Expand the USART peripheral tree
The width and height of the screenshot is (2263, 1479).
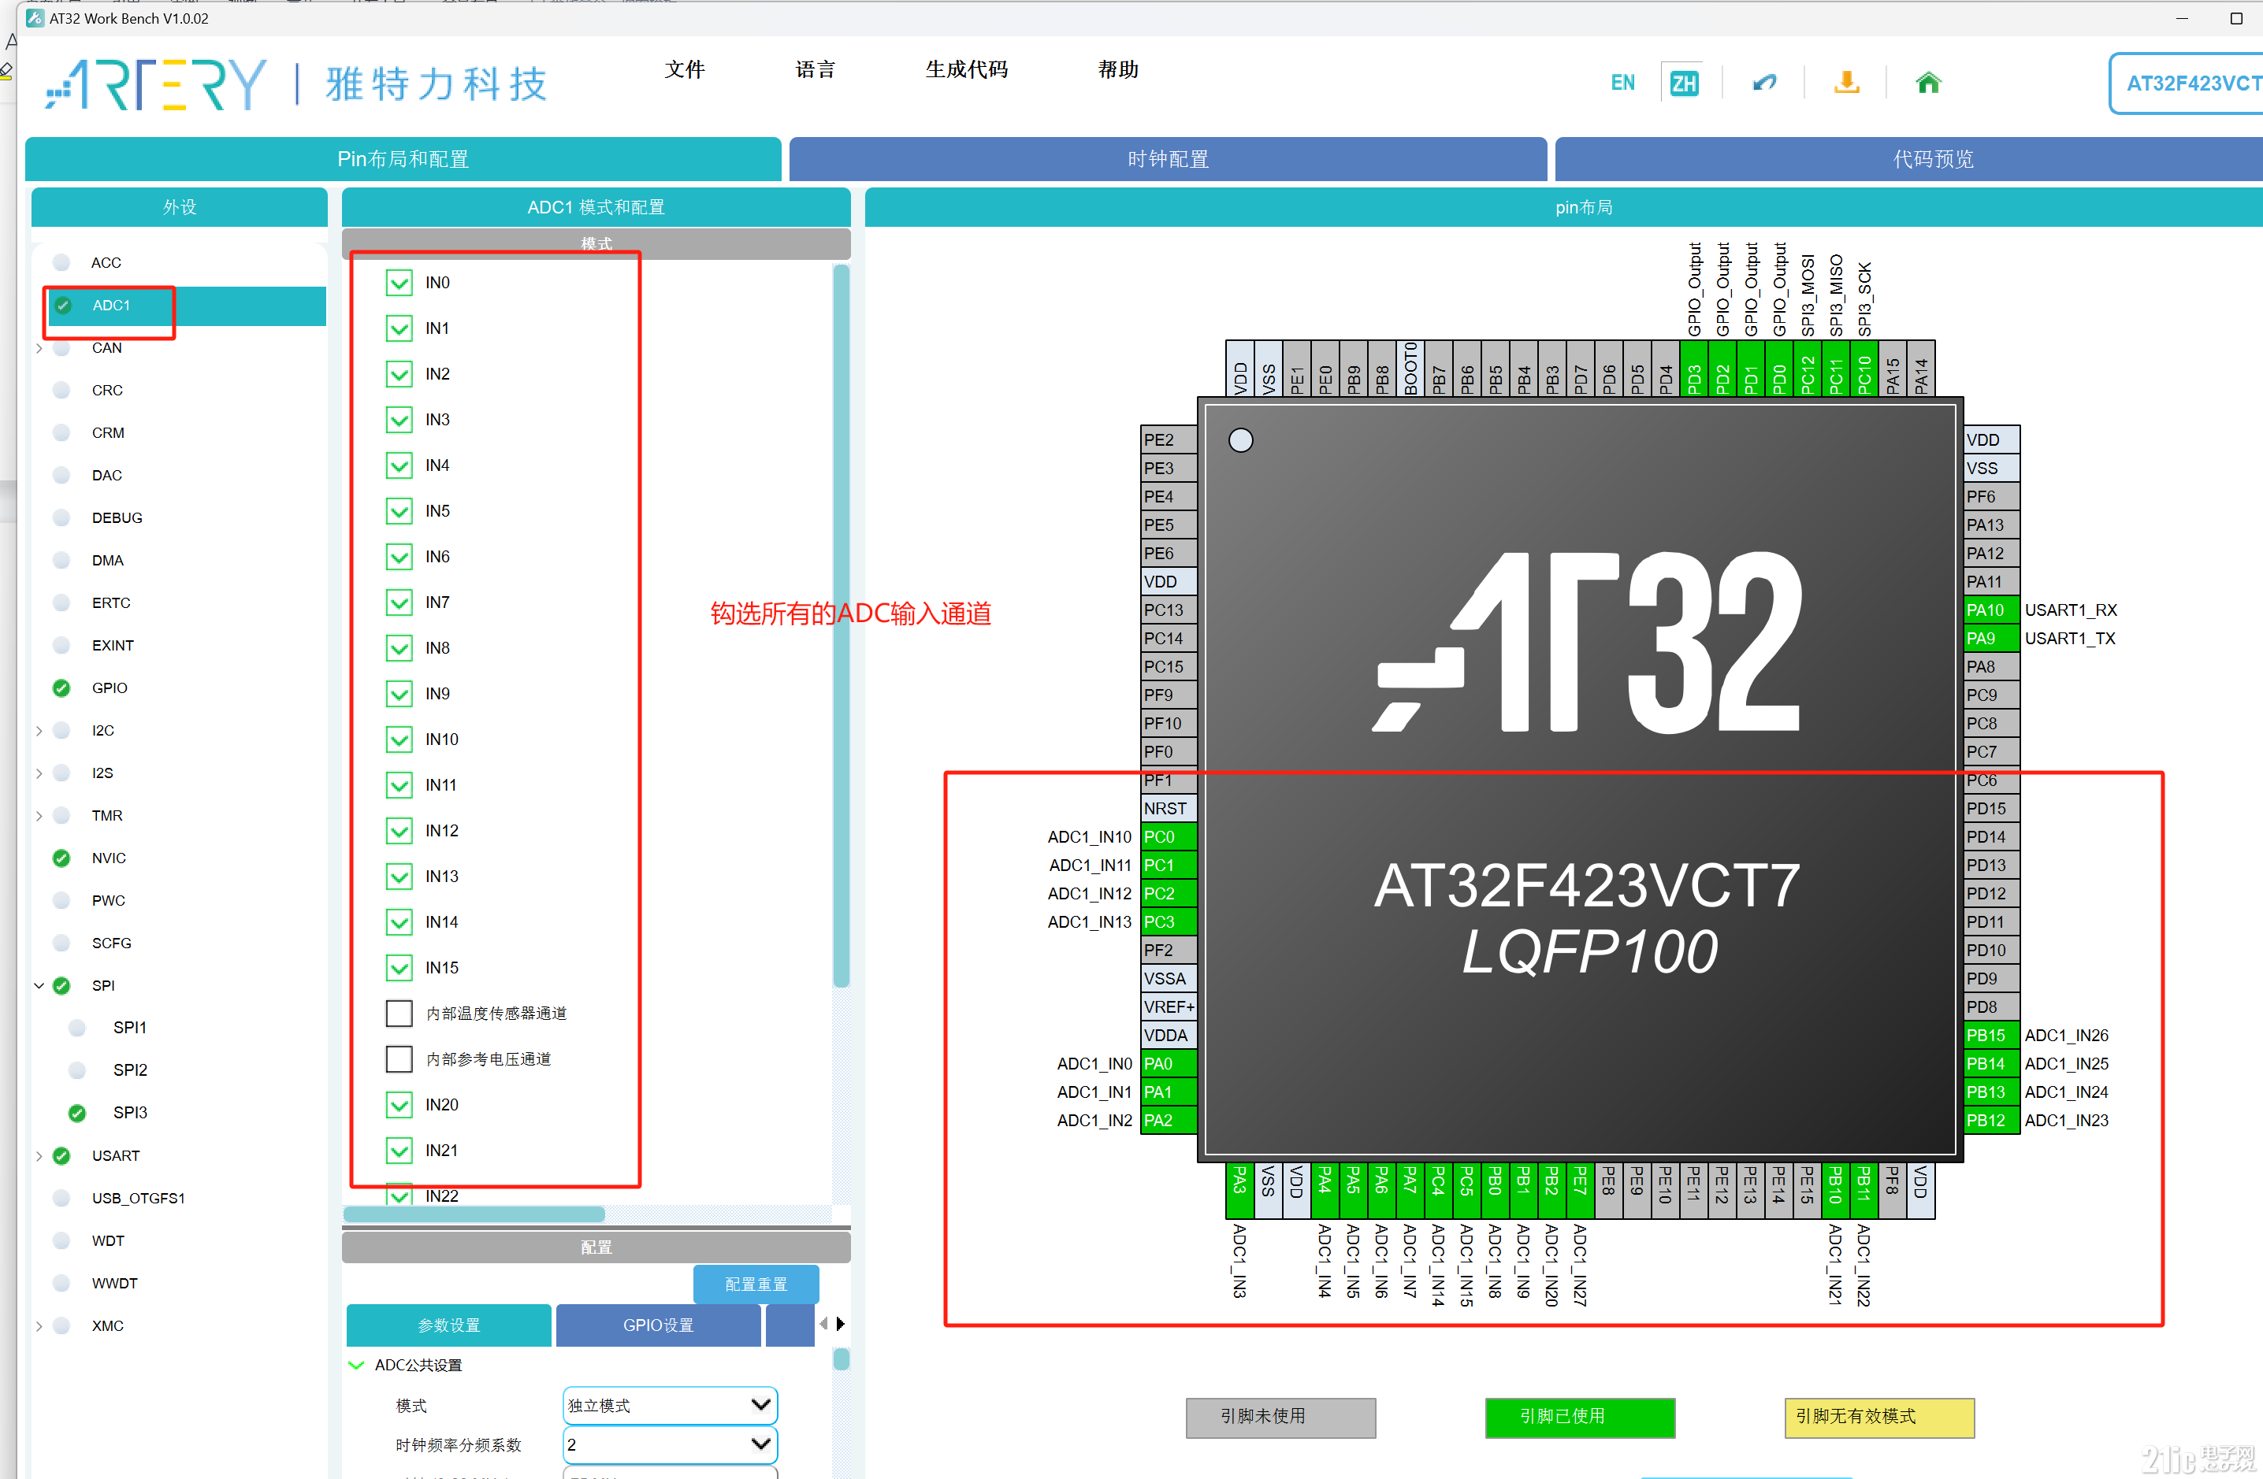[39, 1156]
